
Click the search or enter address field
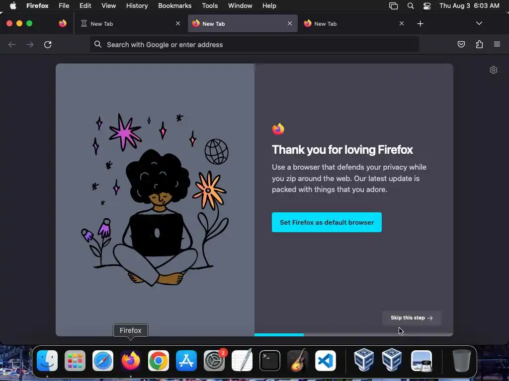254,45
